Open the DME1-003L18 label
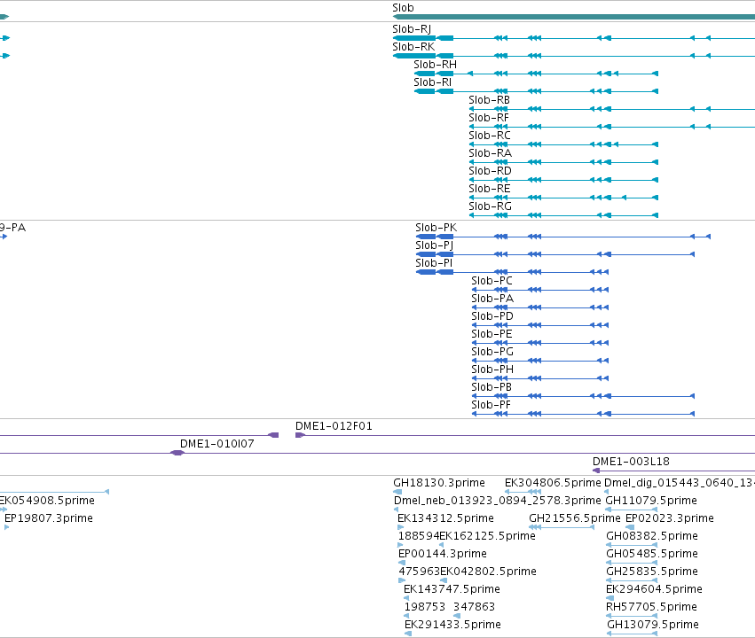Screen dimensions: 755x638 [631, 462]
